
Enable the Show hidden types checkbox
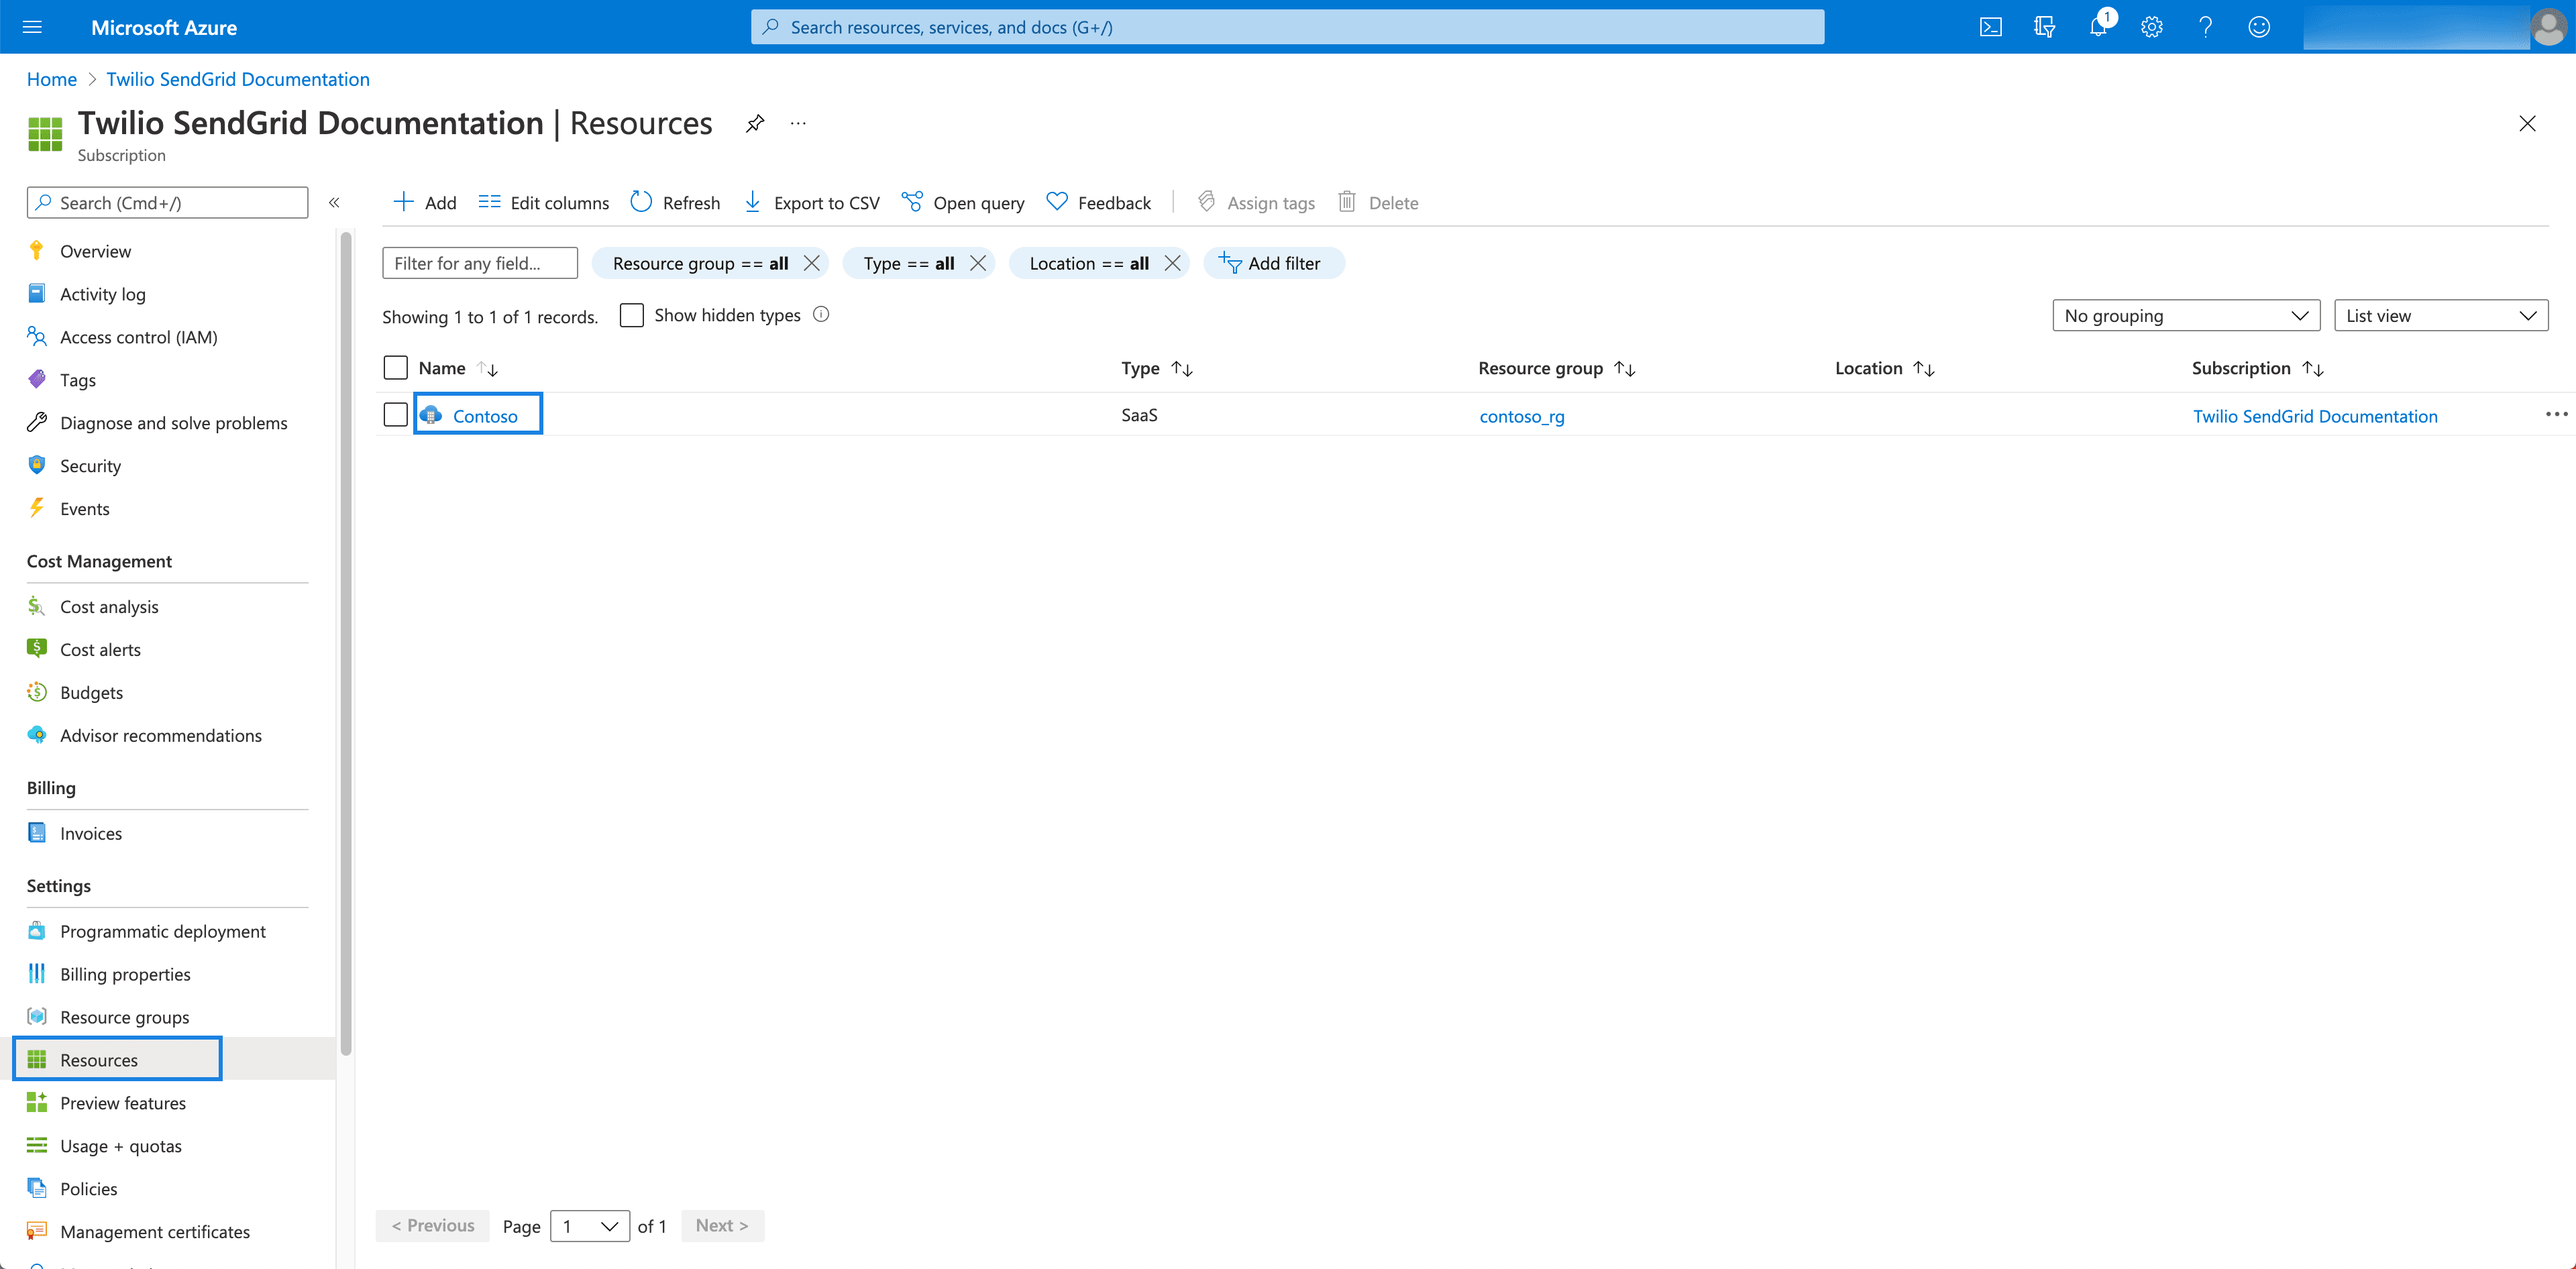632,314
